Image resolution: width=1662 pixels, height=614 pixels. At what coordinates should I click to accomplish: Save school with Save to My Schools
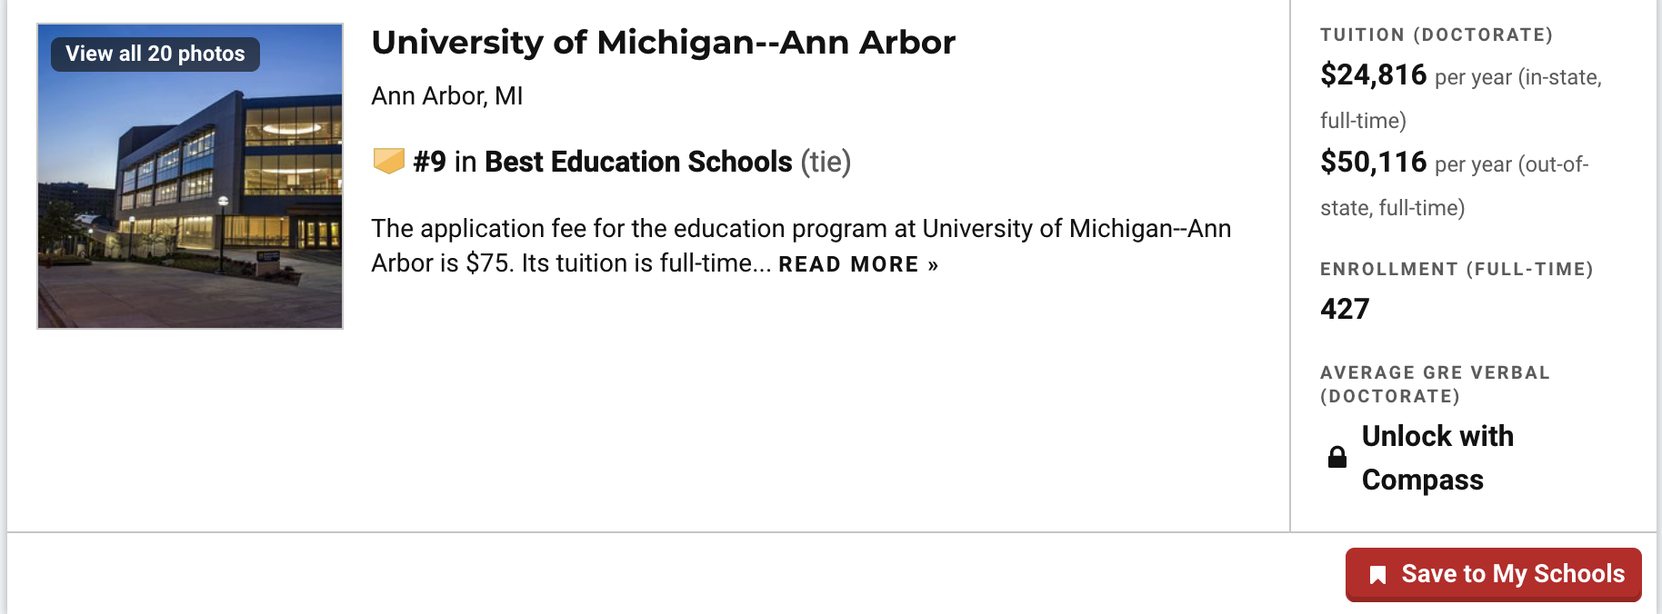point(1494,574)
